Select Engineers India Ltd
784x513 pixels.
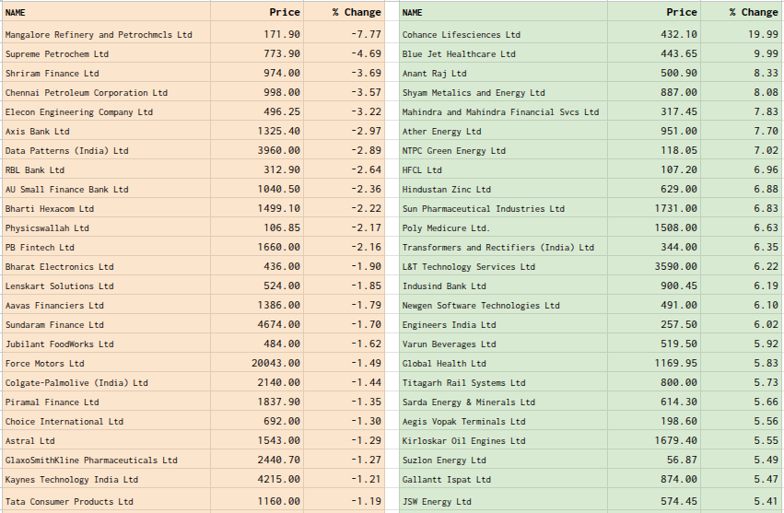click(449, 324)
